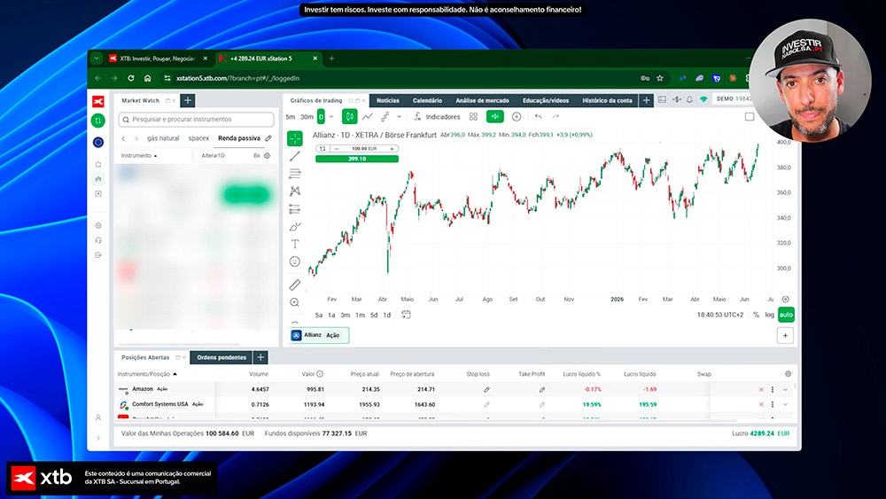Viewport: 886px width, 499px height.
Task: Undo last chart action
Action: pos(539,116)
